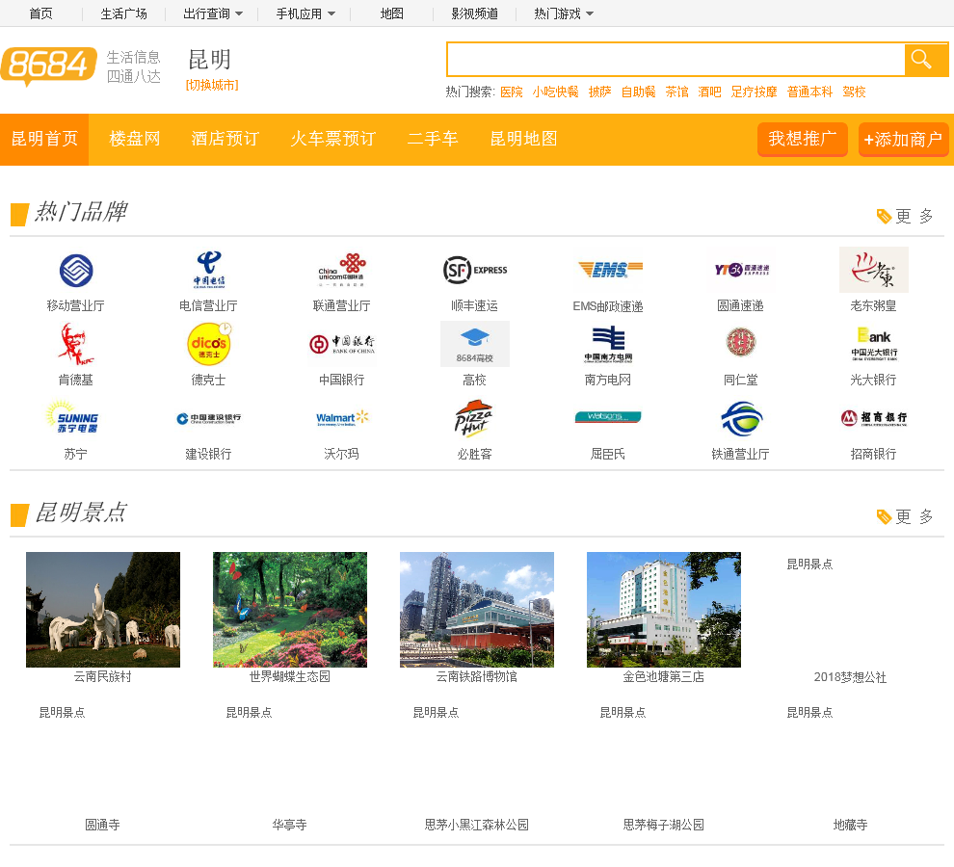Viewport: 954px width, 867px height.
Task: Select the 老东粥皇 brand logo
Action: pos(874,270)
